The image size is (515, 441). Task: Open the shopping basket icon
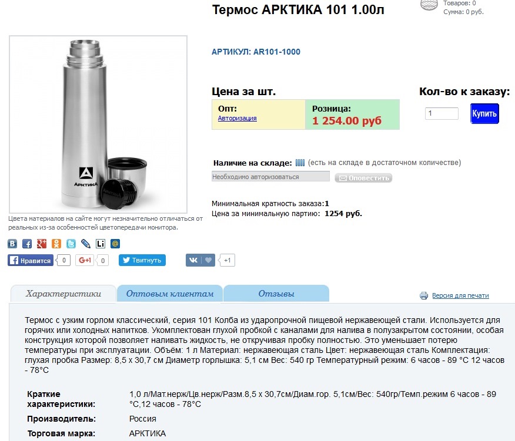[429, 5]
